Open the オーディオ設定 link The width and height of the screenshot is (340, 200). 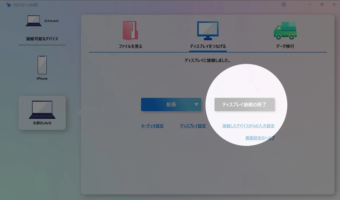pos(152,126)
